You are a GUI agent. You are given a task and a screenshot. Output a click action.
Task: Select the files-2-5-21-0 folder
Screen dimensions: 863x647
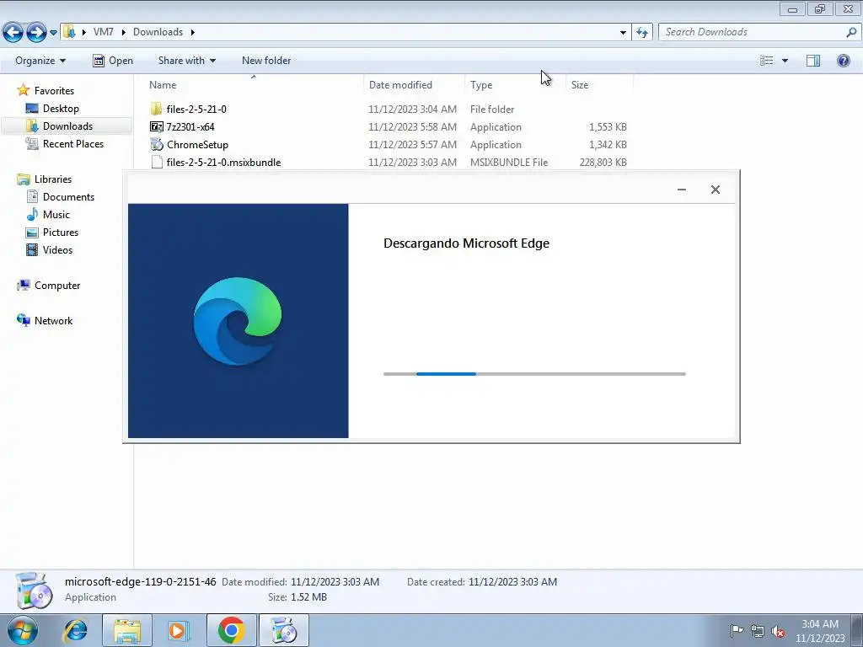tap(196, 109)
